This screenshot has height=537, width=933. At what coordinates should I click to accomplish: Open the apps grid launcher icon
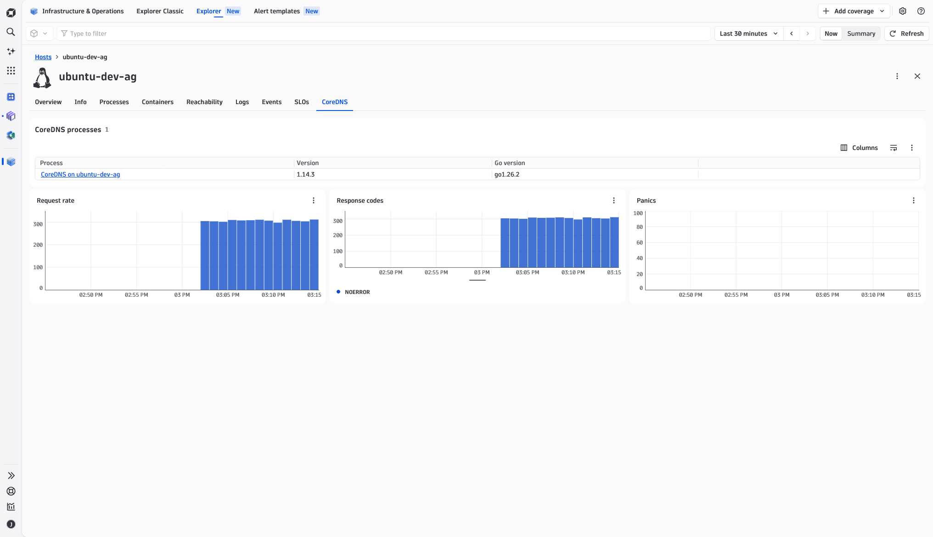tap(11, 71)
